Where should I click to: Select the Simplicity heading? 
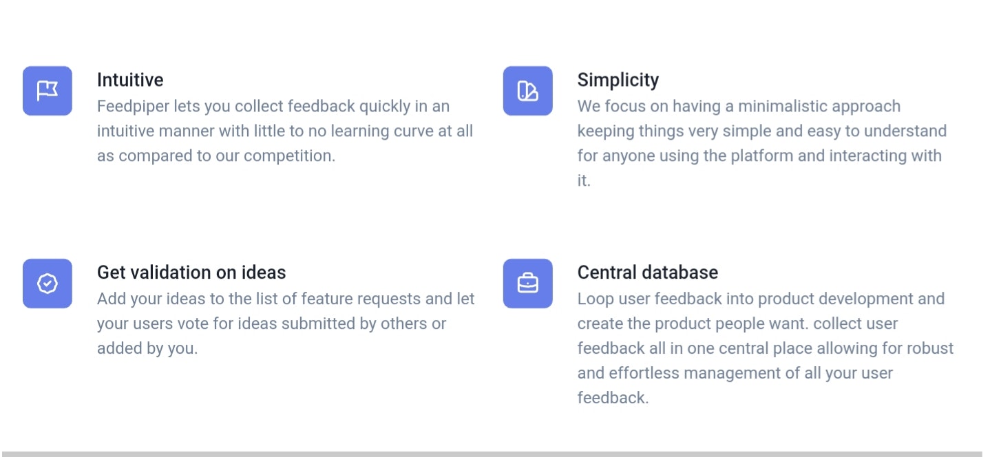pyautogui.click(x=618, y=80)
